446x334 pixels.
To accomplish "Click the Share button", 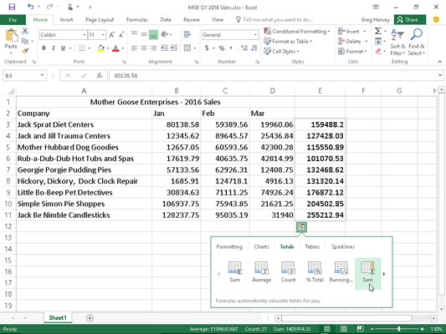I will click(x=409, y=19).
